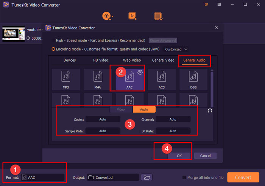265x186 pixels.
Task: Expand the add-disc button's small arrow
Action: click(x=112, y=16)
